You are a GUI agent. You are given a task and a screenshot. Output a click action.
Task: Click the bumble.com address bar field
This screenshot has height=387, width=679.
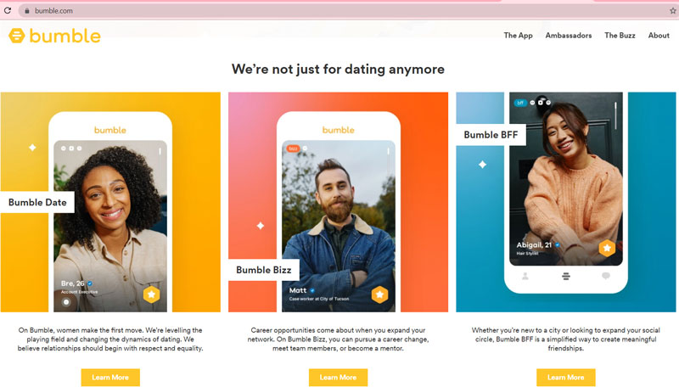click(x=342, y=11)
